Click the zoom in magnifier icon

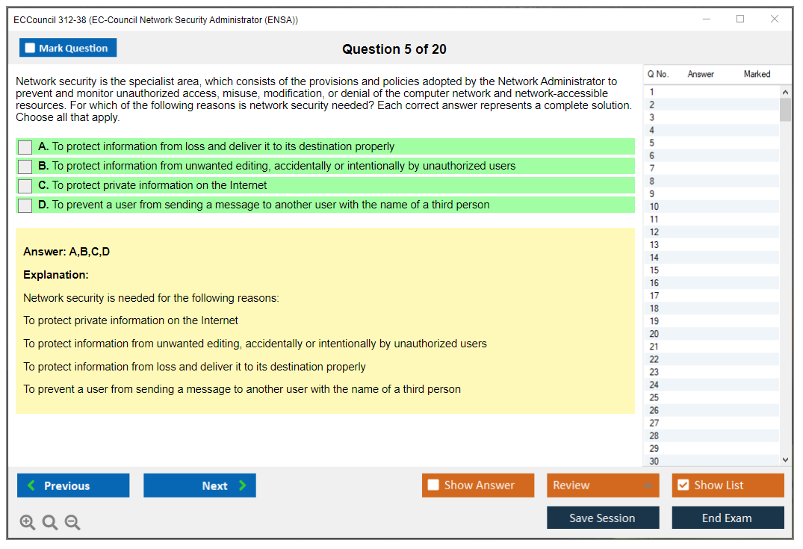point(28,523)
